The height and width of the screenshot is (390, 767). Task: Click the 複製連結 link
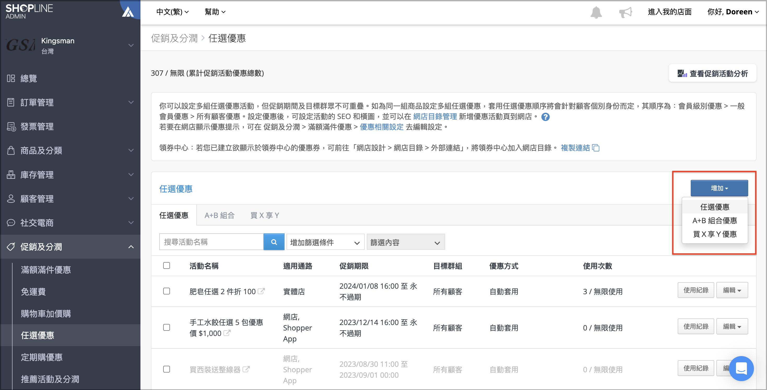tap(575, 148)
